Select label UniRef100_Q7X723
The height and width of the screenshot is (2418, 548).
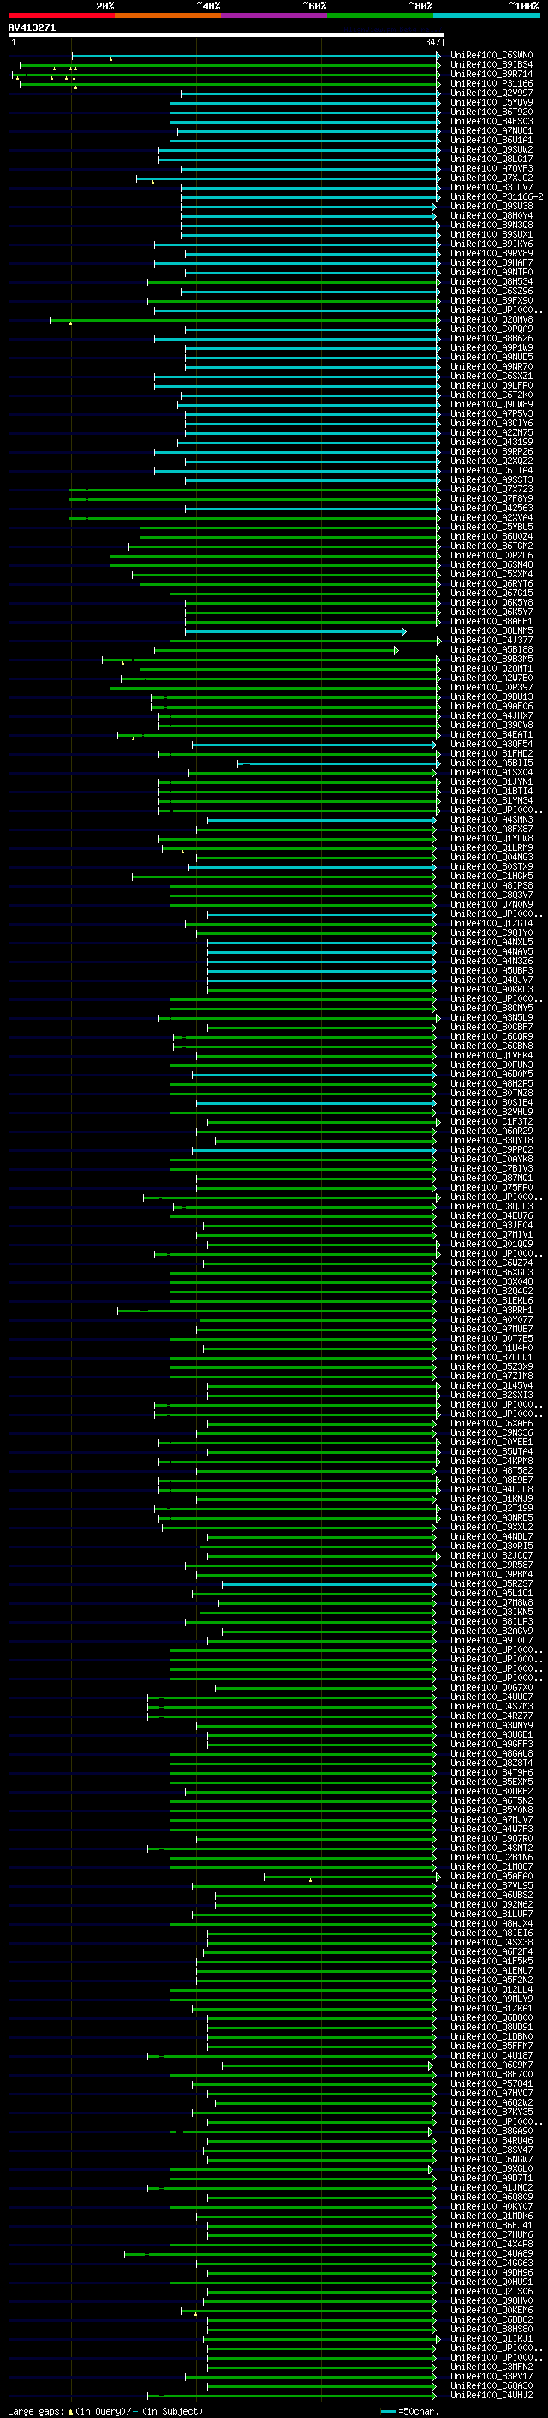(491, 490)
